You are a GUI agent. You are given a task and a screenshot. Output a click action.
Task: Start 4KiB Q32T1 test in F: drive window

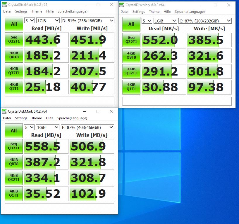(x=14, y=178)
